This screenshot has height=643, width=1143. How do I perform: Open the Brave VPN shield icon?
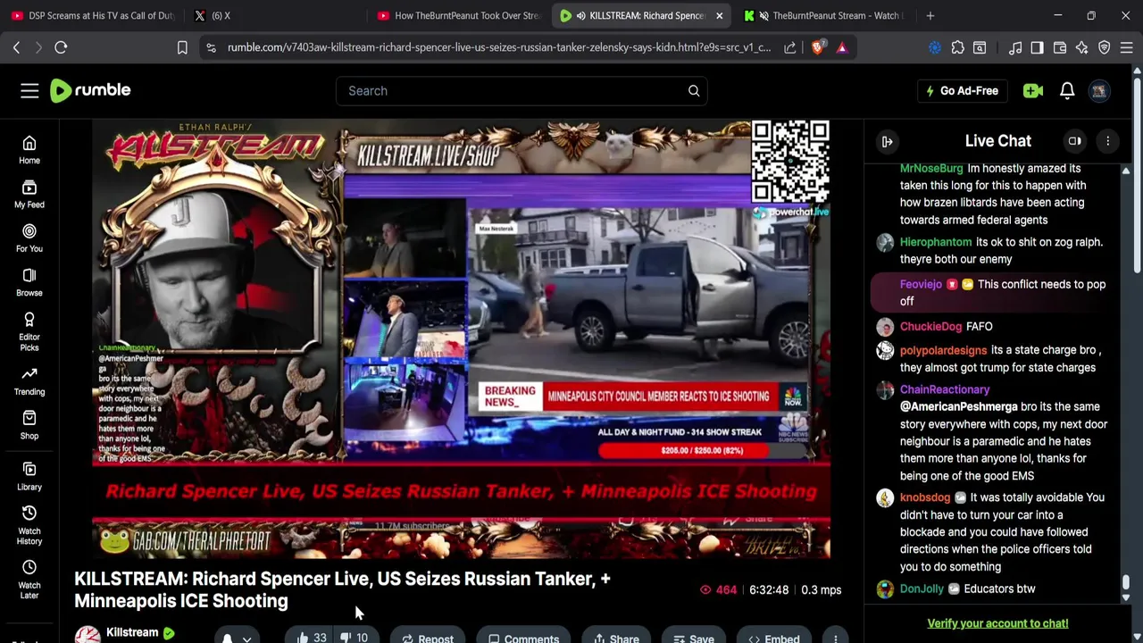coord(1105,47)
